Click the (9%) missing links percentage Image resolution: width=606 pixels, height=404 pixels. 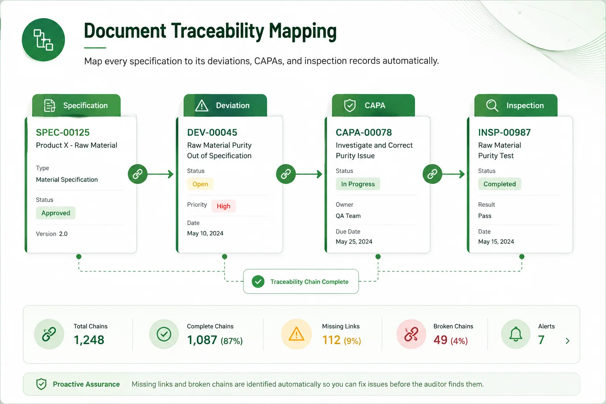[352, 341]
